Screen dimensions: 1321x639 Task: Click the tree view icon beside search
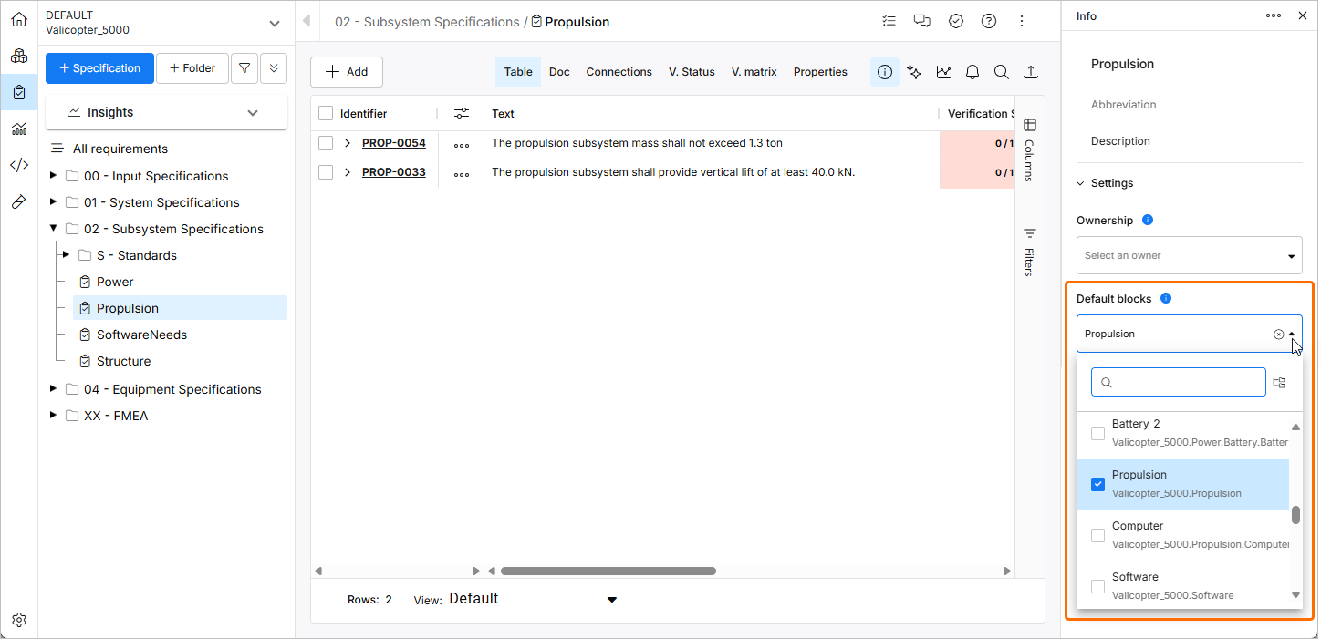(1279, 383)
